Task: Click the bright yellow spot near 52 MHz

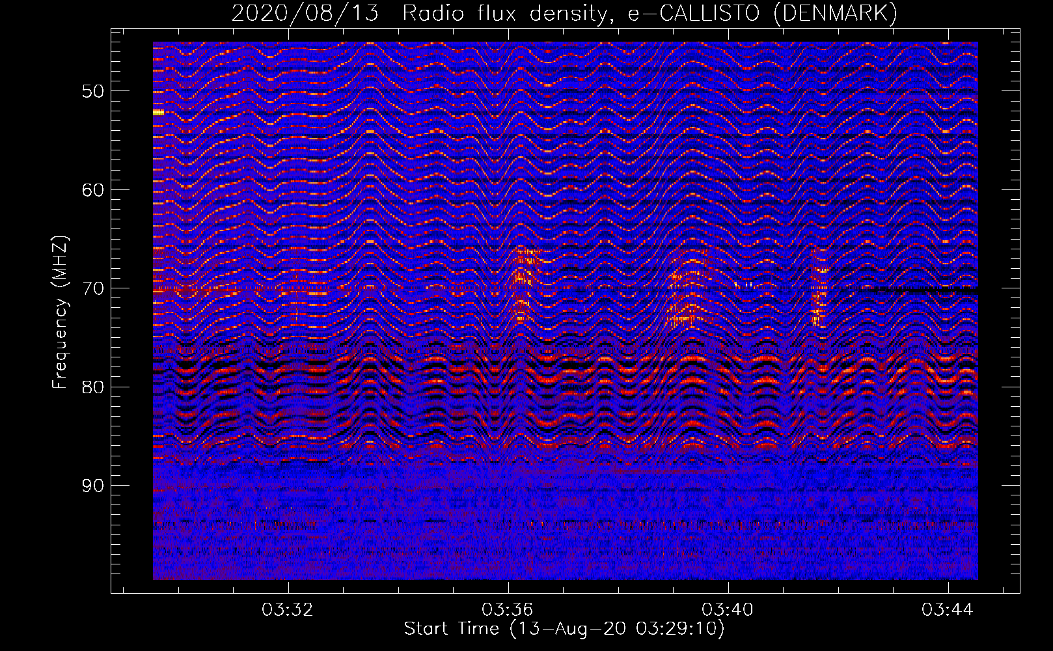Action: click(x=158, y=113)
